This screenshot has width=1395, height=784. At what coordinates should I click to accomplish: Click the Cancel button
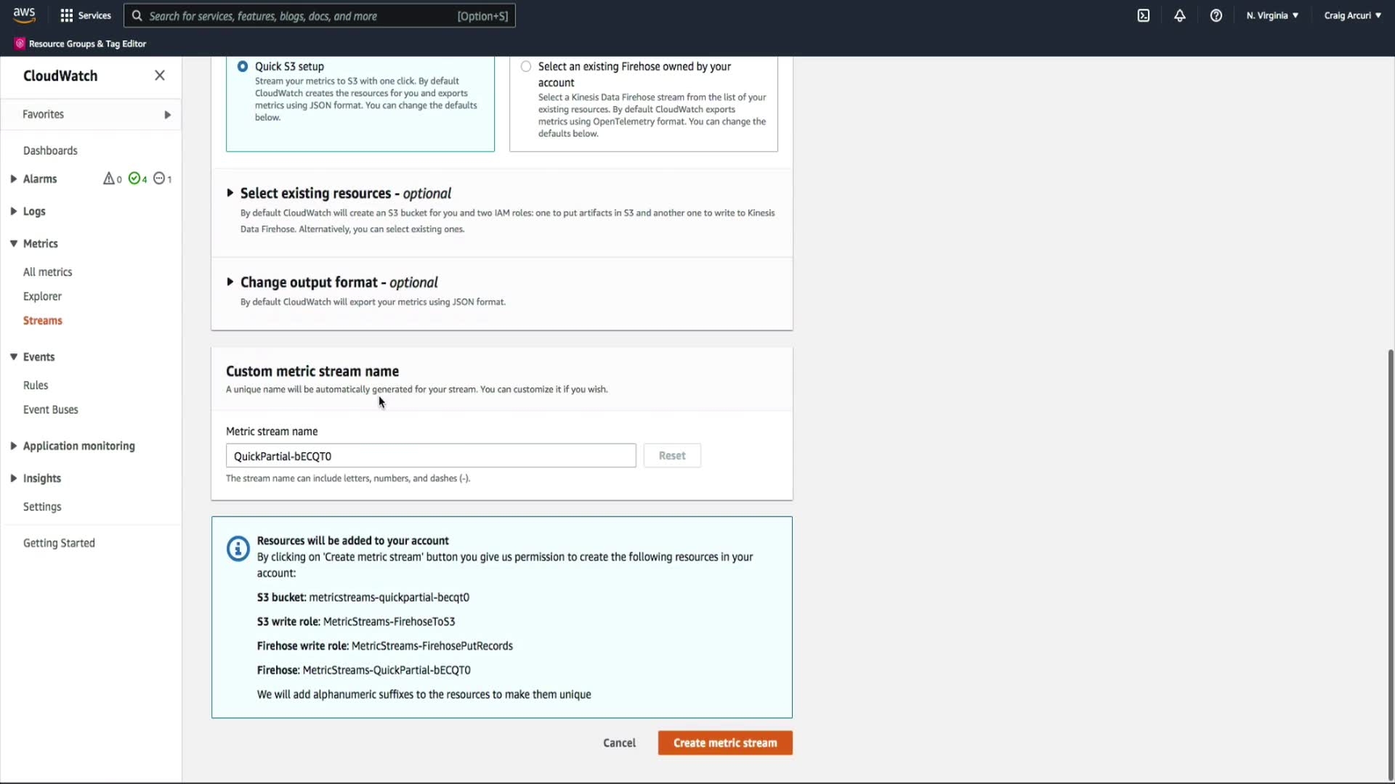(619, 743)
